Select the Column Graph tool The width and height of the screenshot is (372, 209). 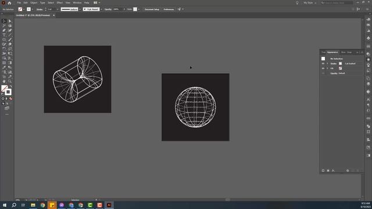tap(10, 72)
